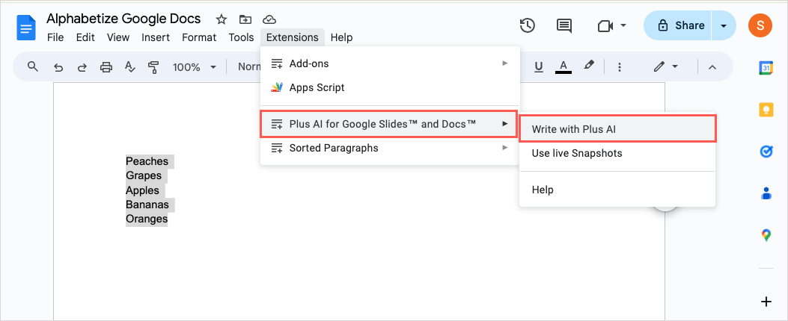The width and height of the screenshot is (788, 321).
Task: Check cloud save status icon
Action: [270, 19]
